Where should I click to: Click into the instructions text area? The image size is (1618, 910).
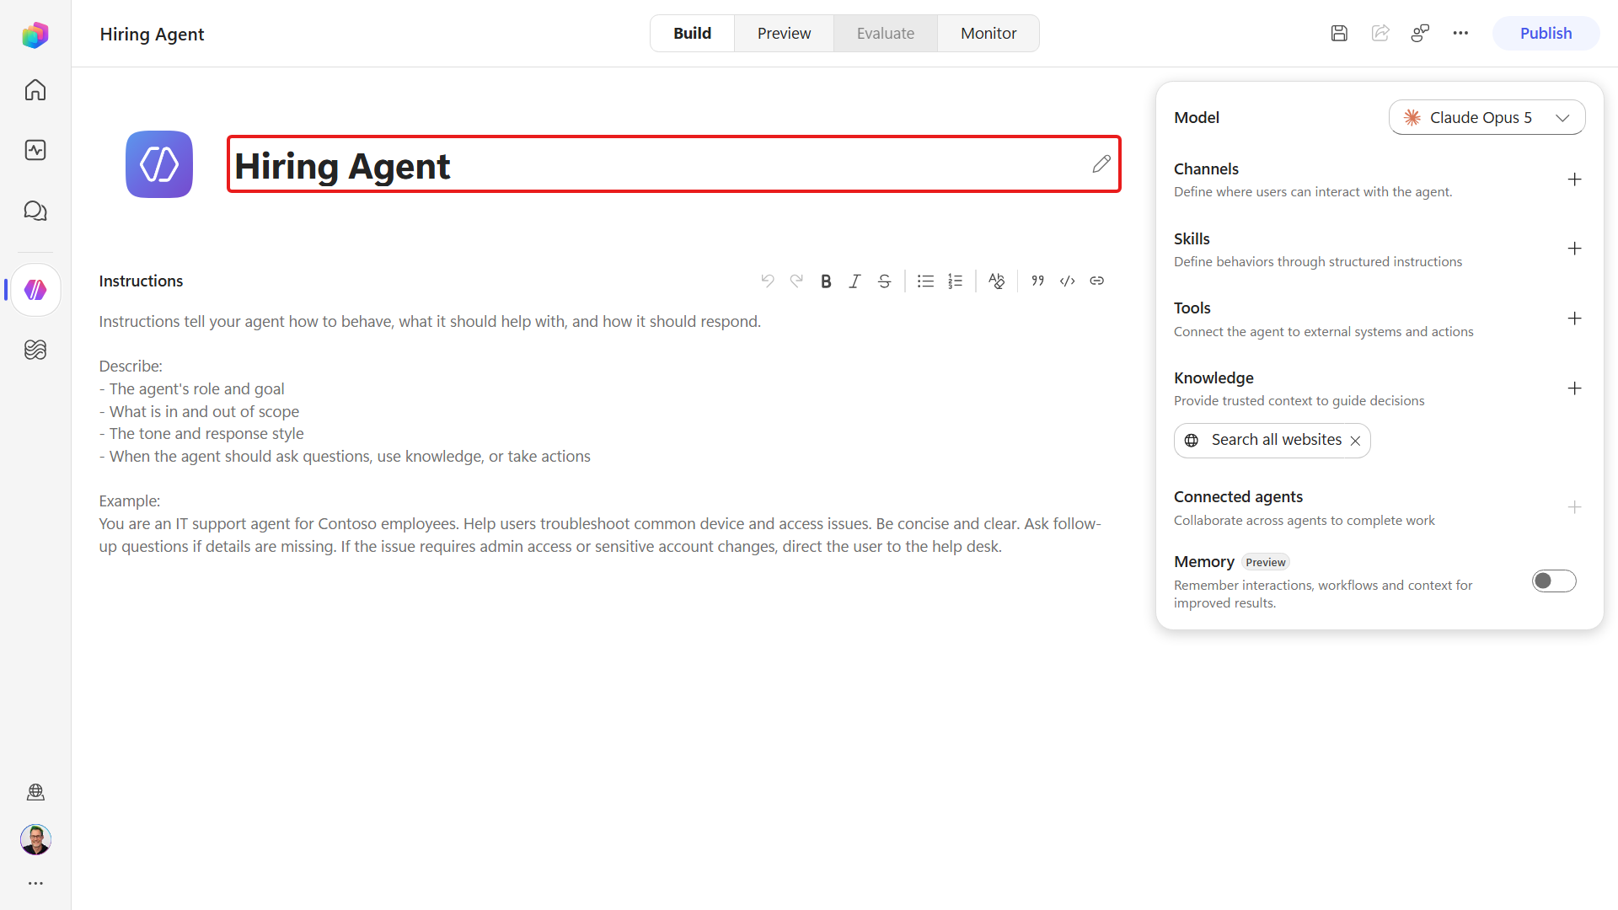click(602, 434)
